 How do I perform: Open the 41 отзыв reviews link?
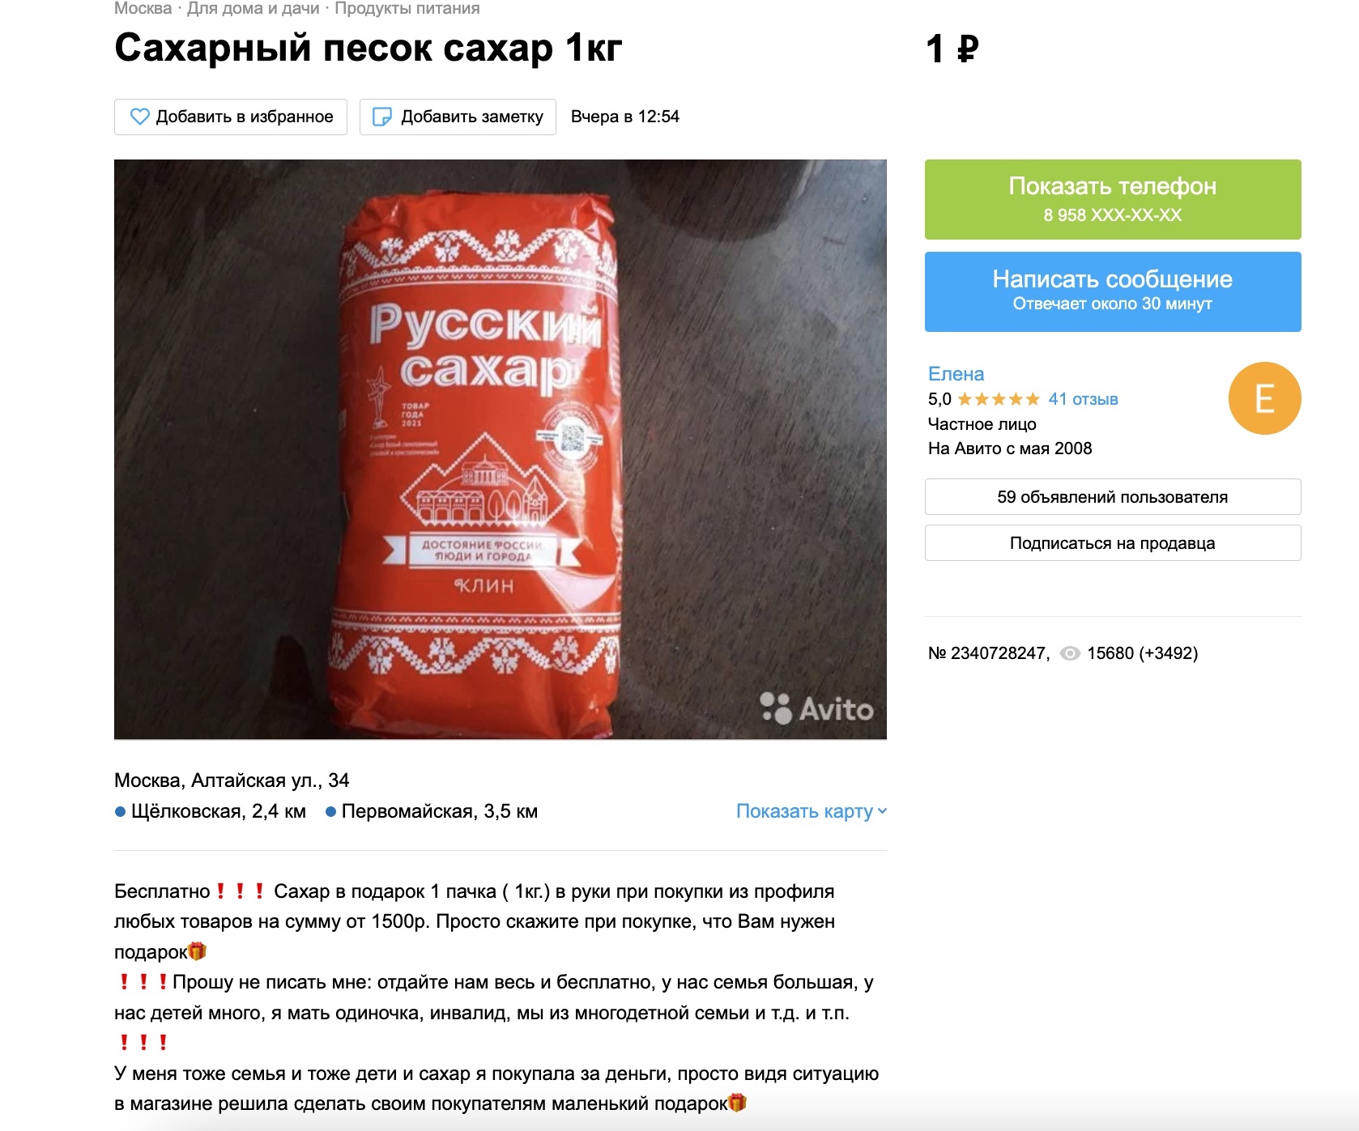click(1083, 399)
